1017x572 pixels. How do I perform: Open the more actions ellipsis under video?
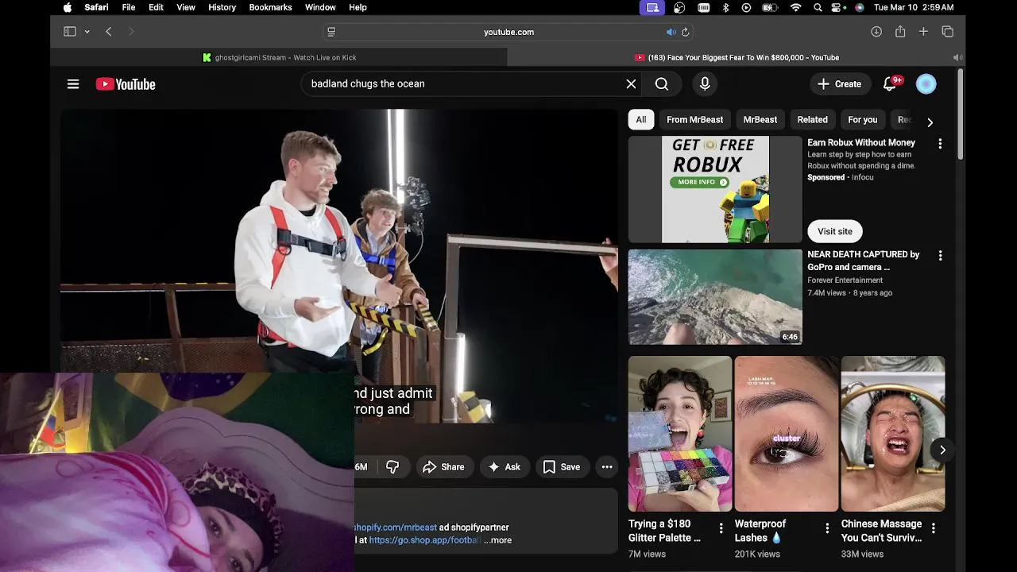tap(607, 467)
